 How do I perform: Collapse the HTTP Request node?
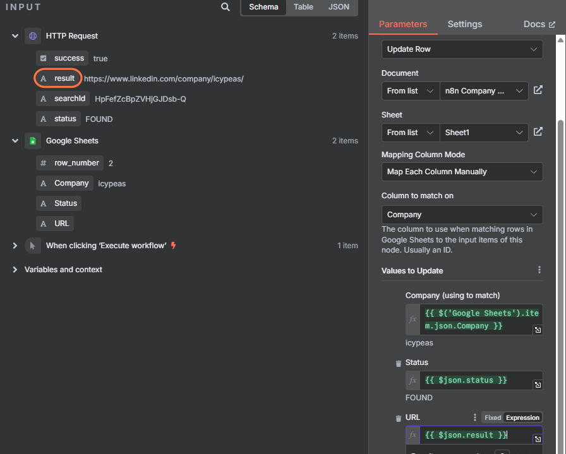tap(15, 36)
